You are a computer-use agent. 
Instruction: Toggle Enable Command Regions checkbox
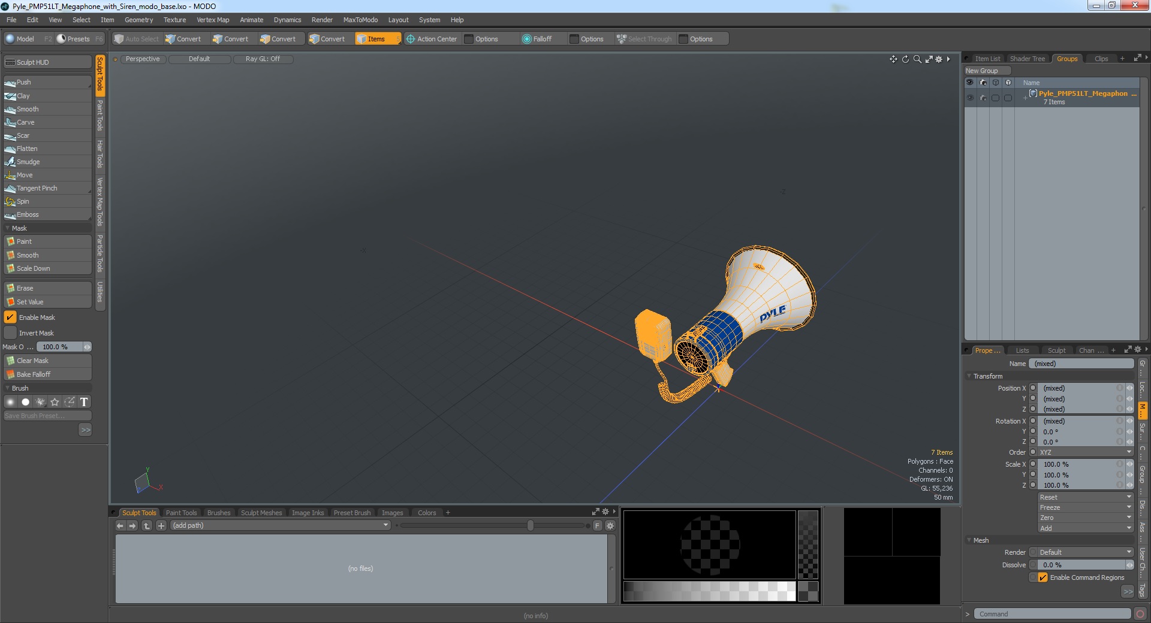click(1043, 577)
